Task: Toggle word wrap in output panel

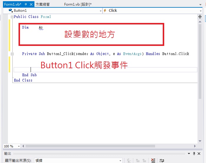Action: 162,160
